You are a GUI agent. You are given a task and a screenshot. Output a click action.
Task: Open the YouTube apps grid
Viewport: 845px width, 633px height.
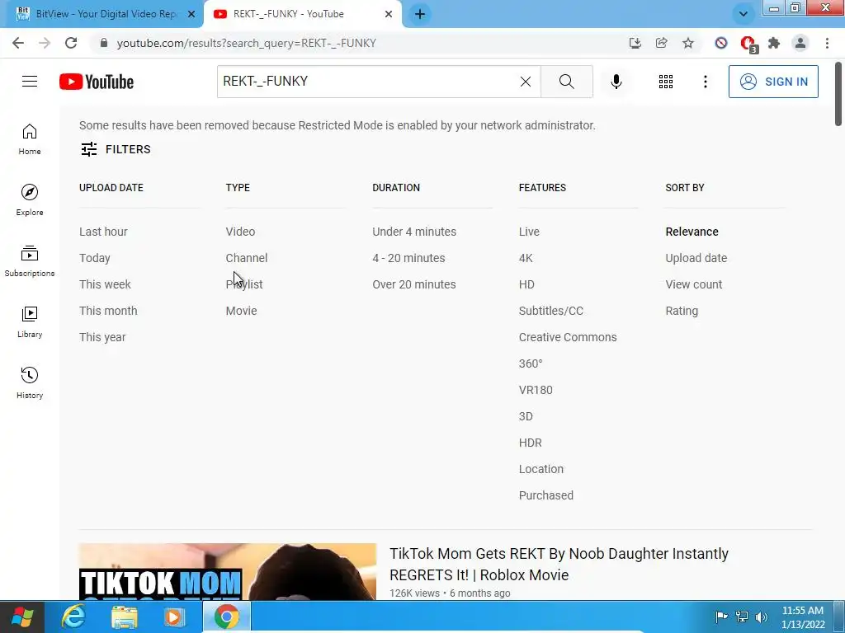pyautogui.click(x=666, y=82)
